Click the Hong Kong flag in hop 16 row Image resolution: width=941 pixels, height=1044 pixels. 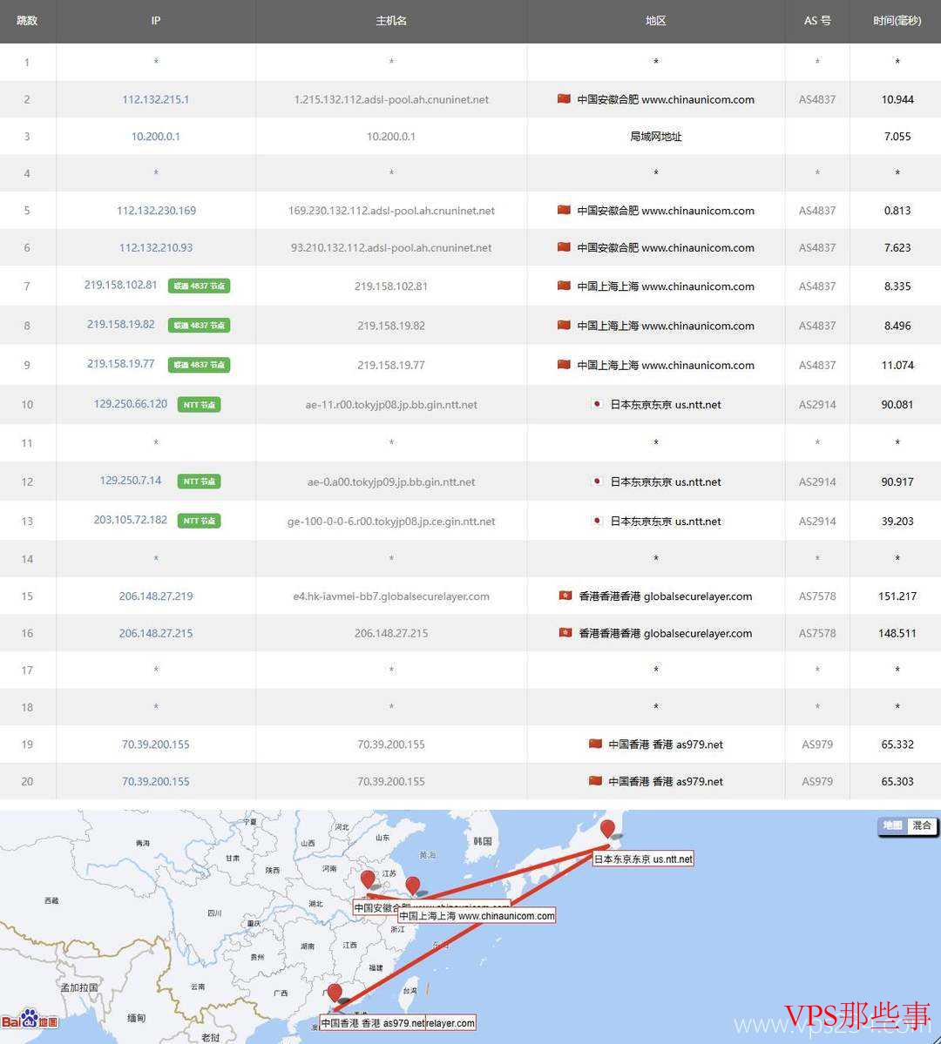tap(565, 632)
